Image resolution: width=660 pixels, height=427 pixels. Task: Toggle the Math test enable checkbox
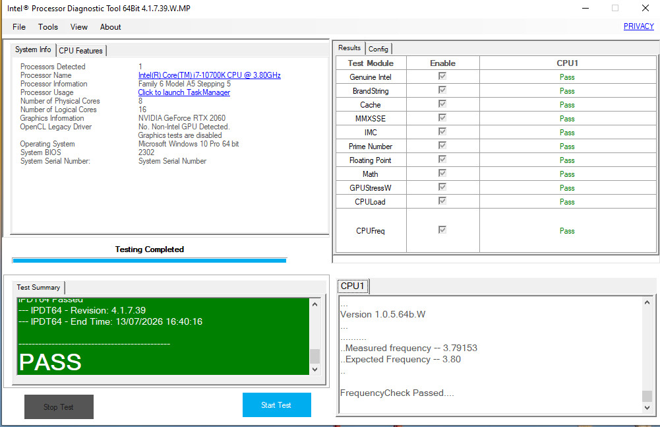[442, 174]
